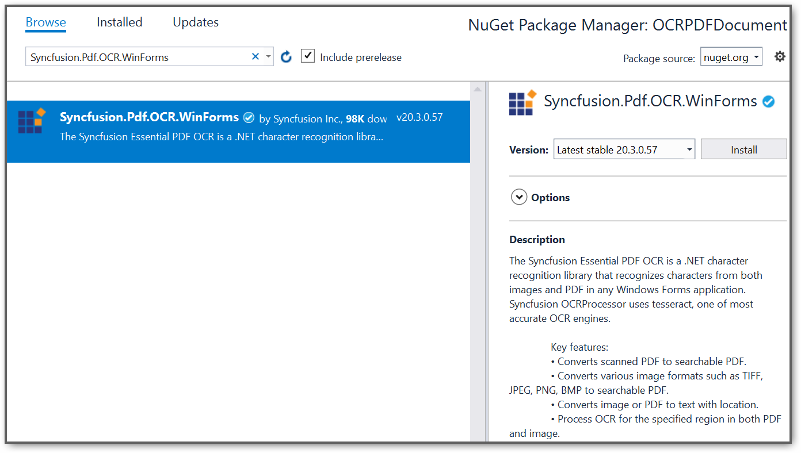
Task: Click the '98K' downloads count in results
Action: point(356,119)
